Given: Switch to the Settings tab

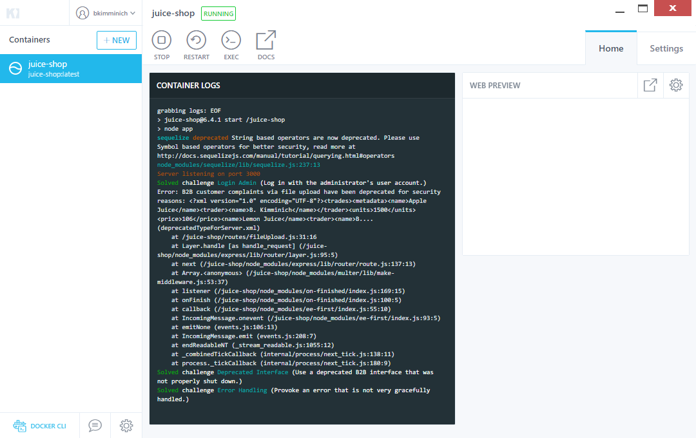Looking at the screenshot, I should tap(666, 48).
